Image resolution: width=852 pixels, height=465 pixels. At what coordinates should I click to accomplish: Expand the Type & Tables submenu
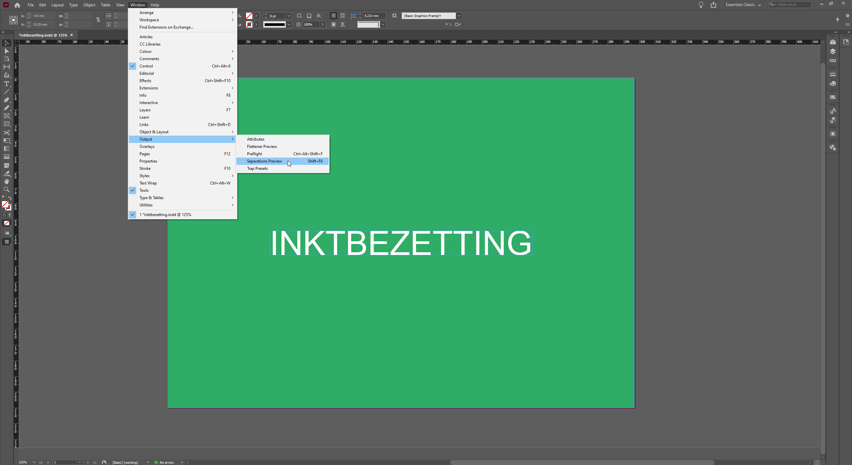(x=183, y=197)
